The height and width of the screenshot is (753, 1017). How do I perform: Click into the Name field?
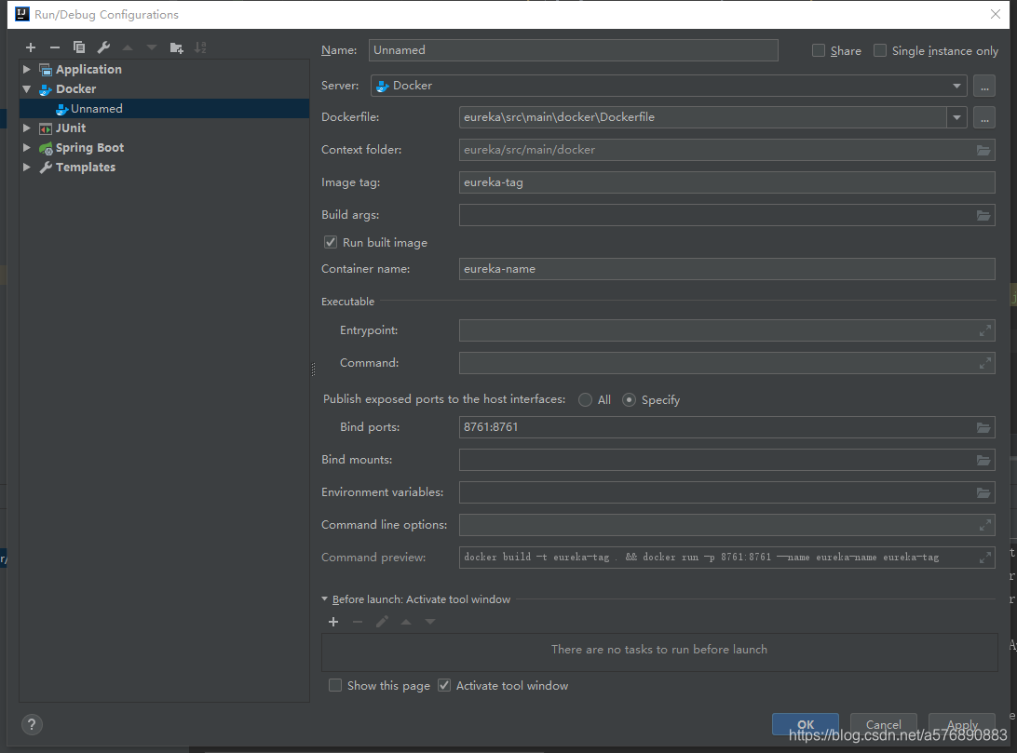[574, 50]
